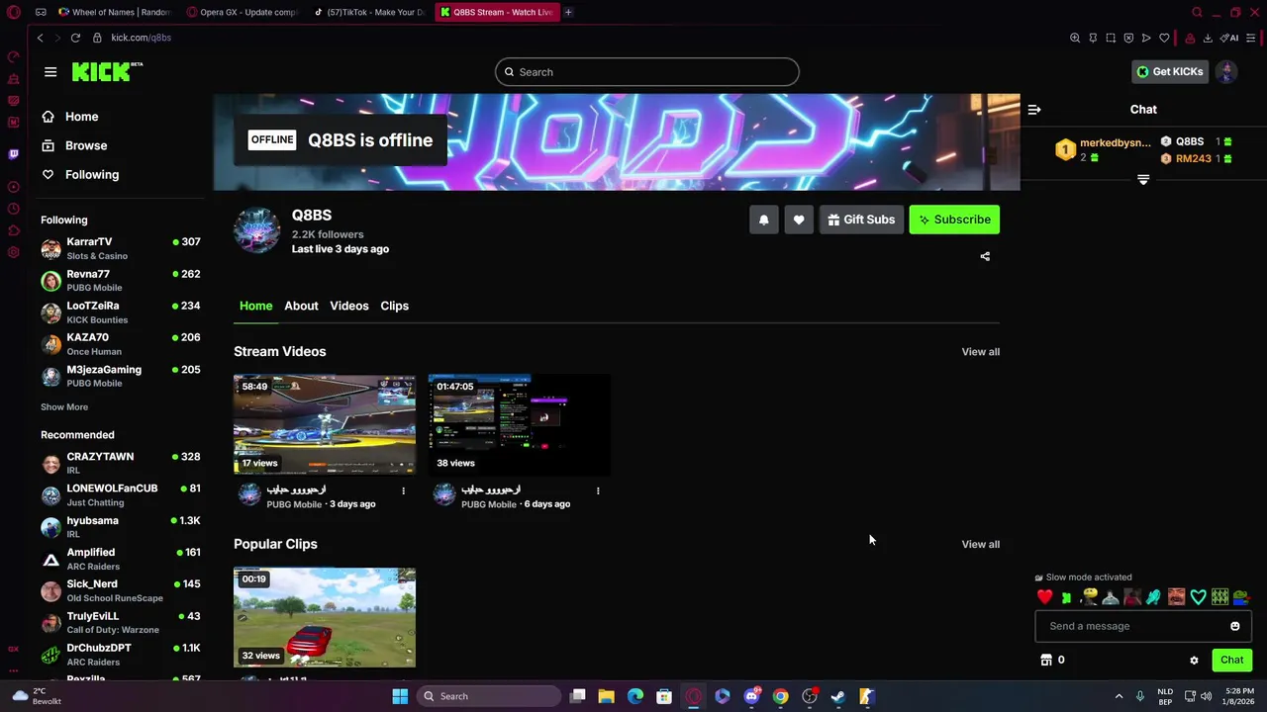Image resolution: width=1267 pixels, height=712 pixels.
Task: Open the 01:47:05 stream video thumbnail
Action: coord(520,425)
